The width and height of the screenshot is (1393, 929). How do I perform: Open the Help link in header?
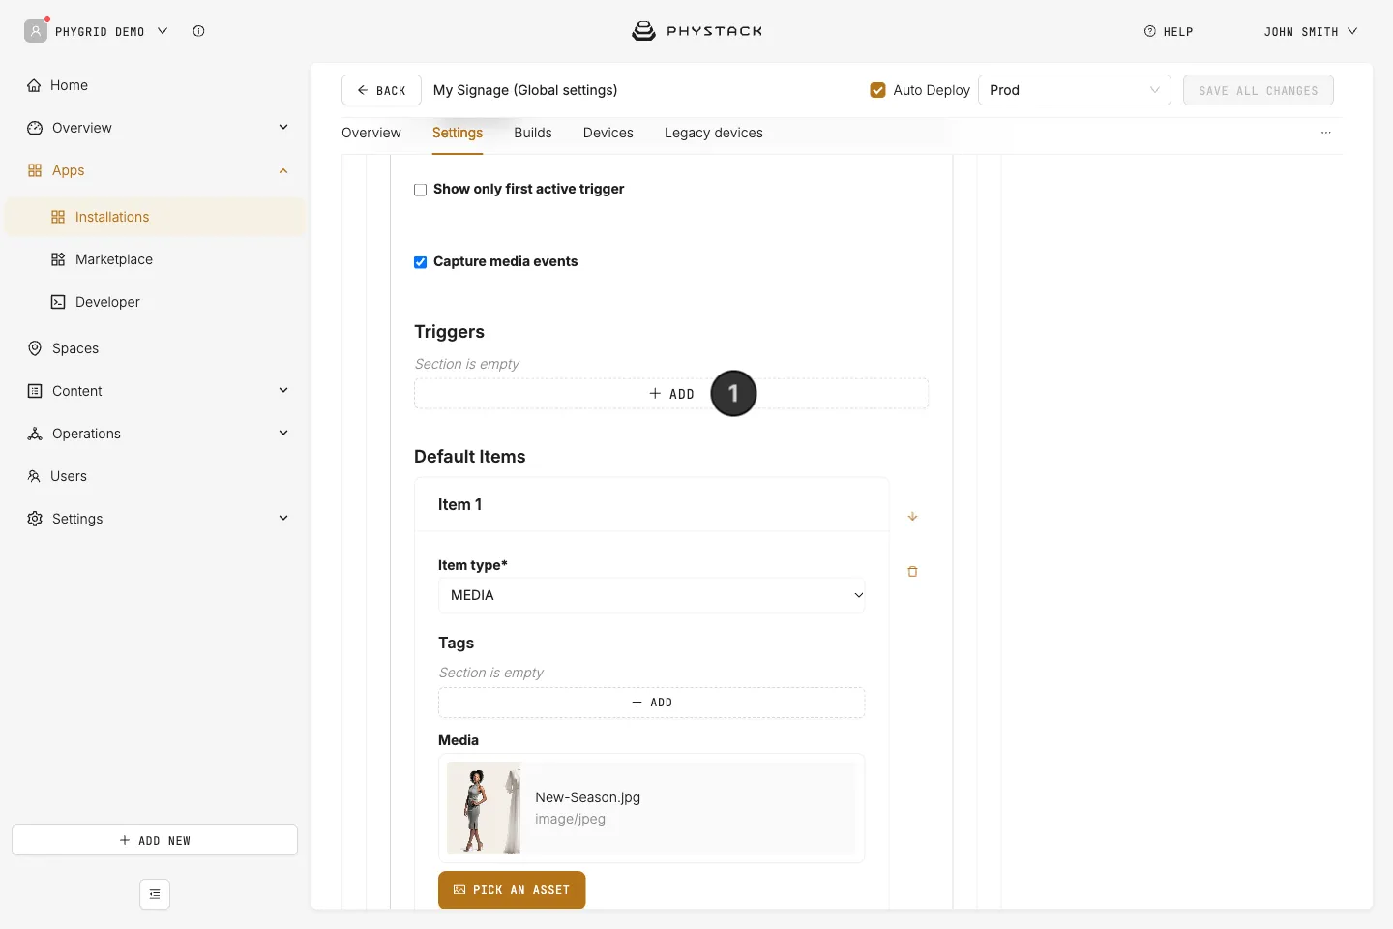1169,31
